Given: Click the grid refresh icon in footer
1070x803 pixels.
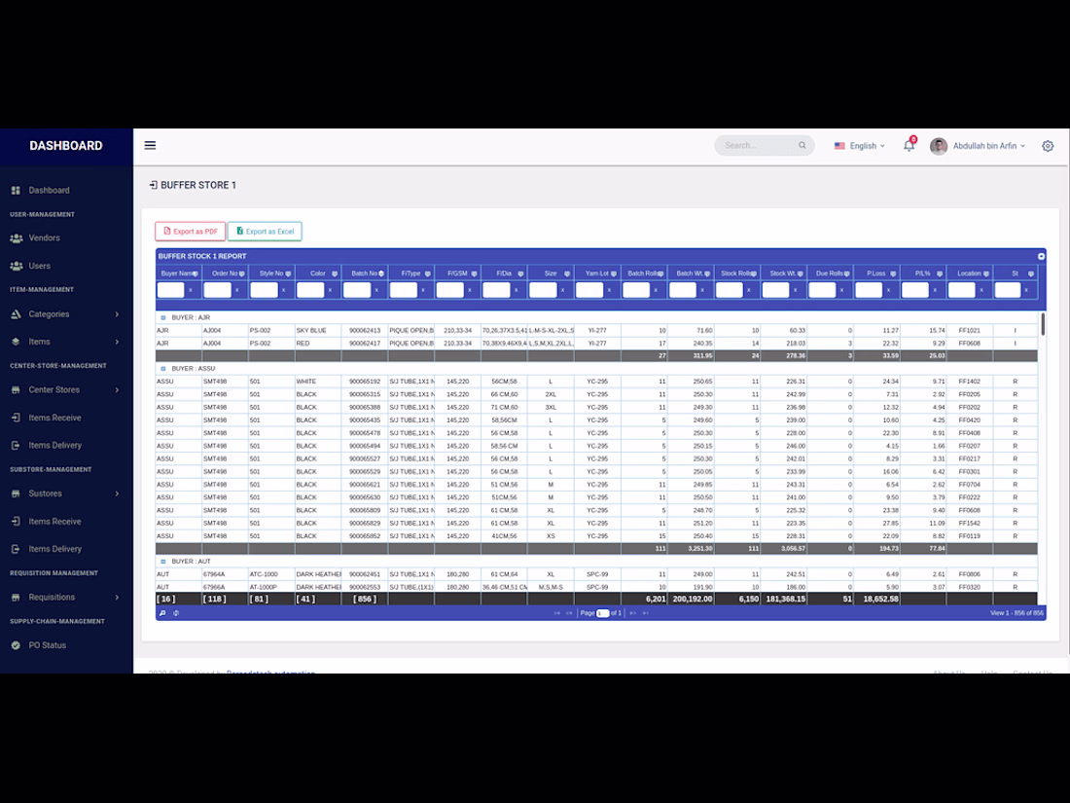Looking at the screenshot, I should point(176,613).
